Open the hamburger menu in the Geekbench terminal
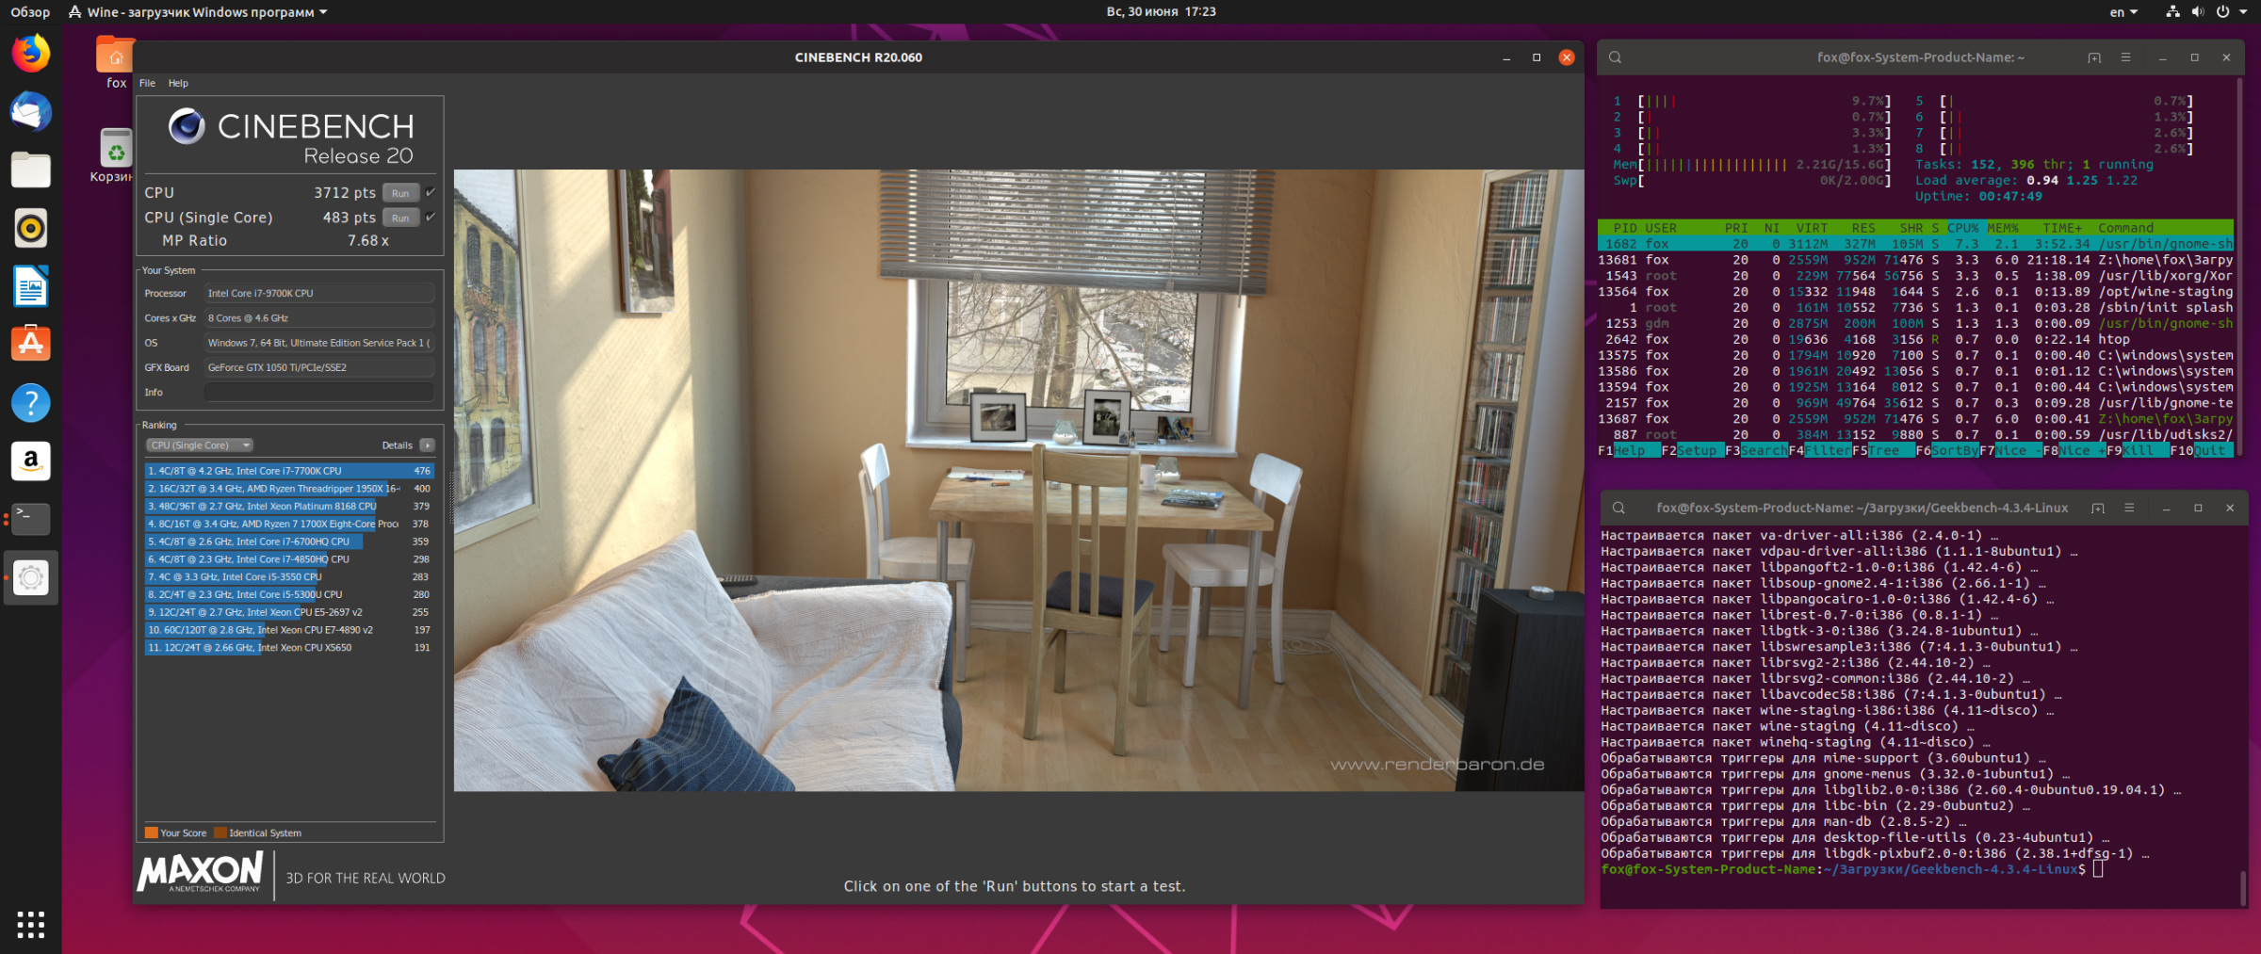This screenshot has width=2261, height=954. (2129, 508)
